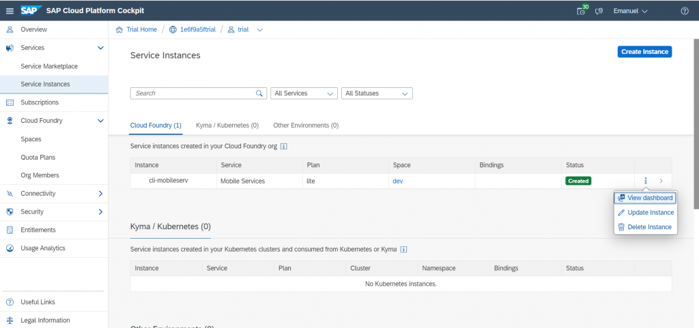Click the Security shield icon
This screenshot has width=699, height=328.
10,212
